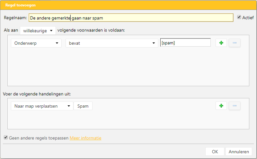Add a new condition with the green plus
257x159 pixels.
pos(221,43)
